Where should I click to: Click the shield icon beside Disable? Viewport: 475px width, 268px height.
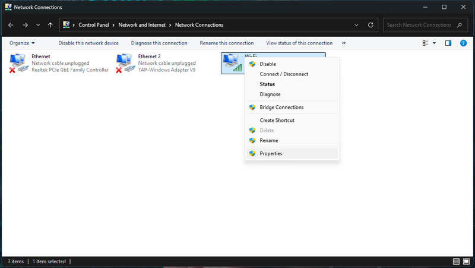coord(252,64)
